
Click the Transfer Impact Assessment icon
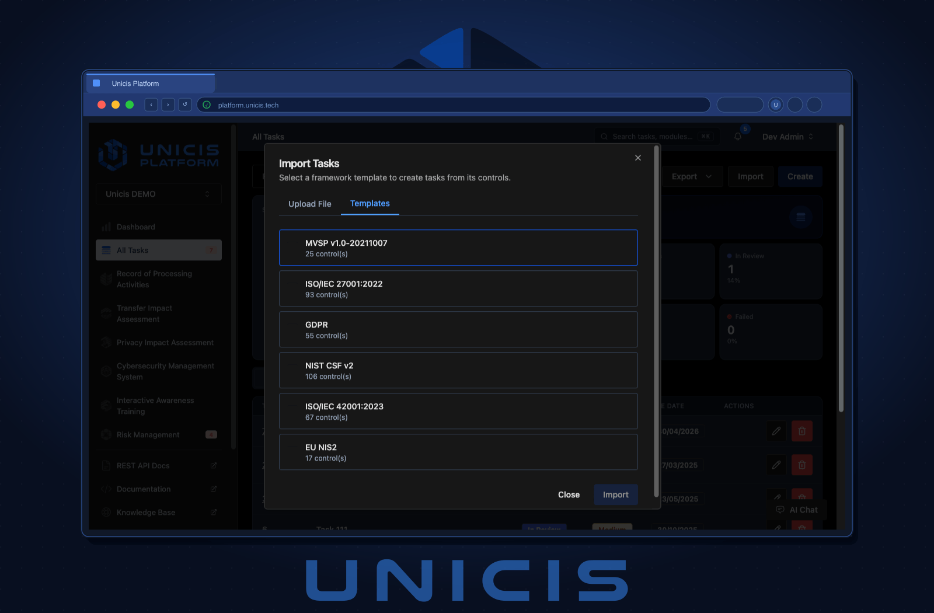tap(106, 314)
